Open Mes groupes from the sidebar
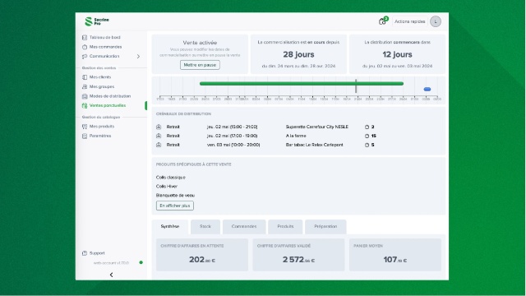This screenshot has height=296, width=526. coord(102,86)
